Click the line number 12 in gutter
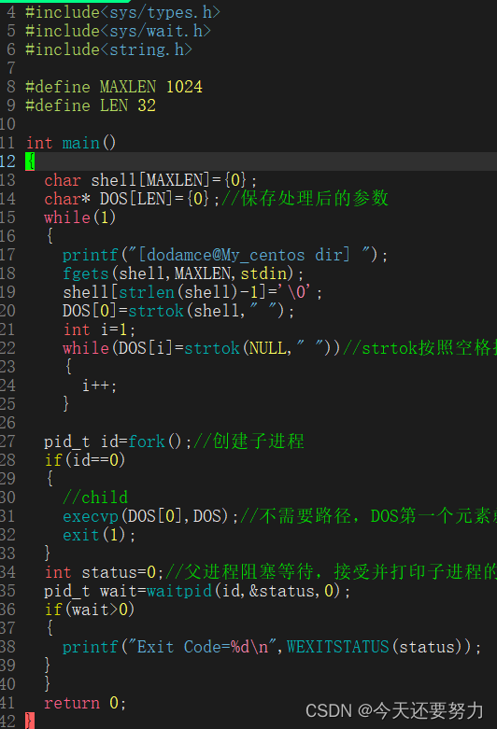 point(7,161)
